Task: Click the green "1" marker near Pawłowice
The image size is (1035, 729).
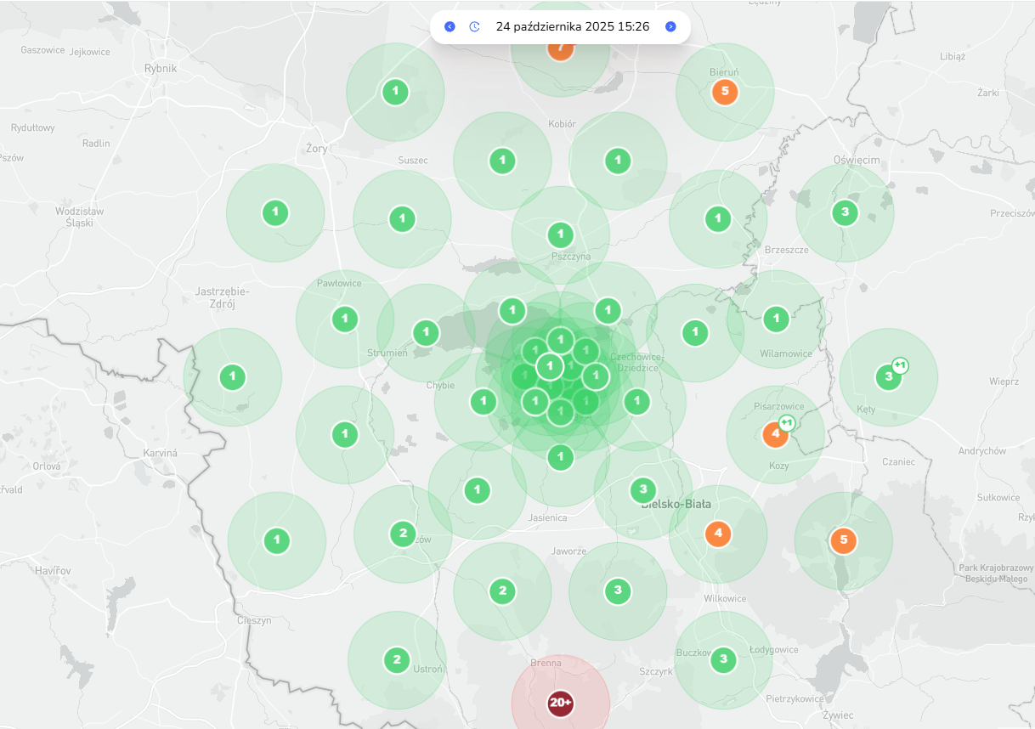Action: pyautogui.click(x=344, y=319)
